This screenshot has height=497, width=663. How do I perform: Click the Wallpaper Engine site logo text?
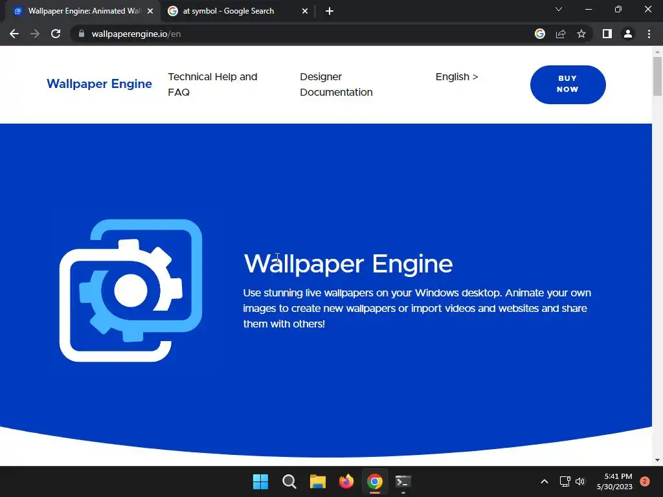point(99,83)
